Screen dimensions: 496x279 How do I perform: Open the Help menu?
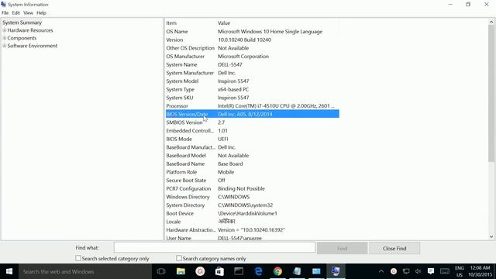41,13
